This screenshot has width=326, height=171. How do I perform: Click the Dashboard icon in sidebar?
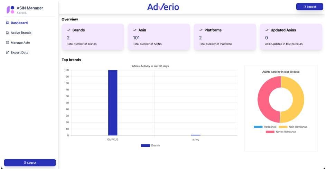coord(7,23)
